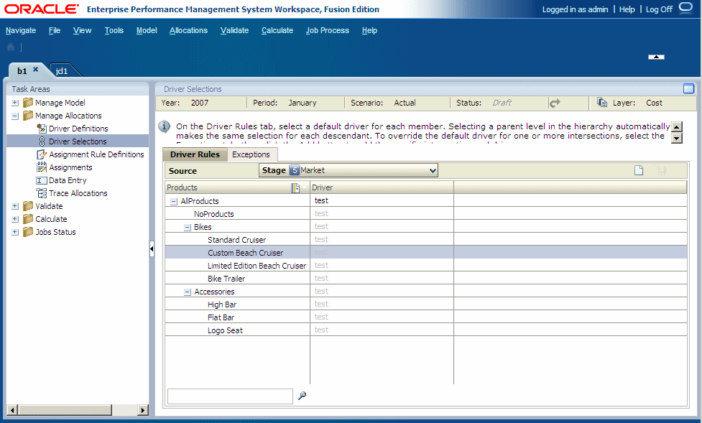Click the forward arrow beside Draft status
Viewport: 702px width, 423px height.
coord(555,103)
